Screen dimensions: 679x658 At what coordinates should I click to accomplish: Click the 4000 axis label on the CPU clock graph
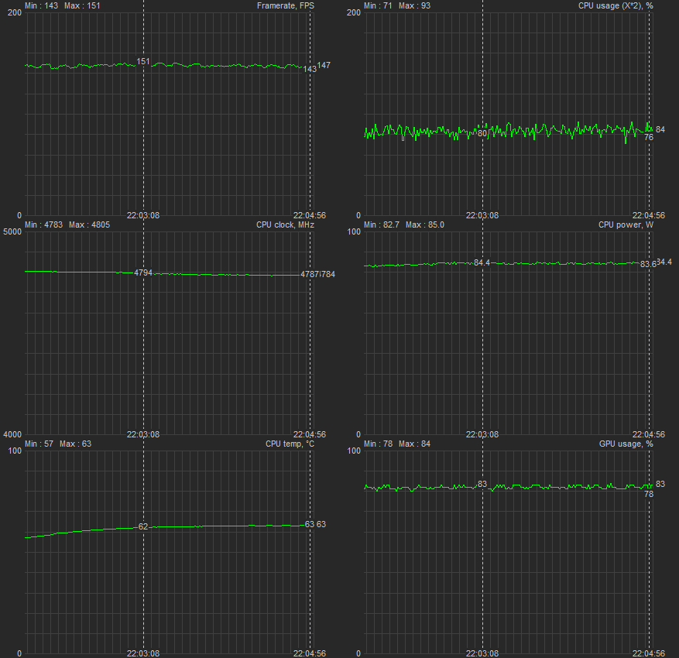tap(12, 434)
